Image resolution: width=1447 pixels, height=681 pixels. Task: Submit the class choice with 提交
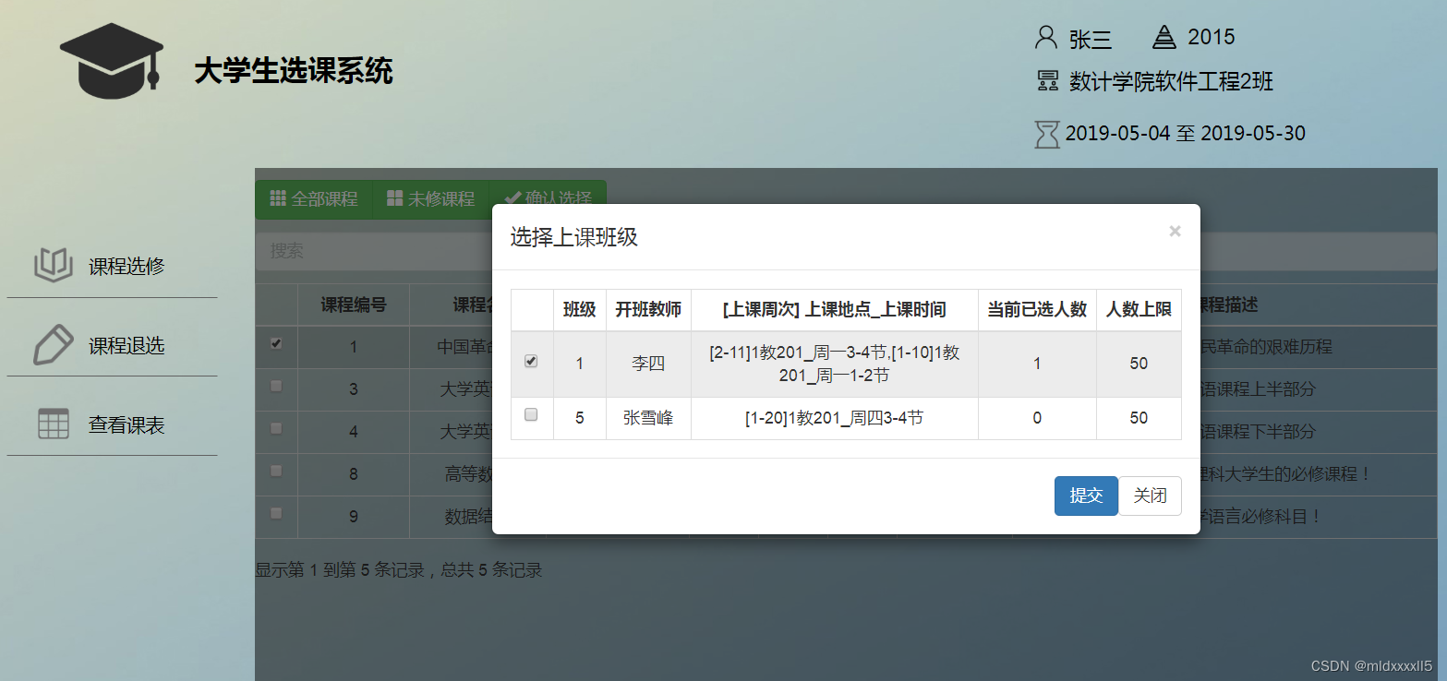tap(1086, 496)
